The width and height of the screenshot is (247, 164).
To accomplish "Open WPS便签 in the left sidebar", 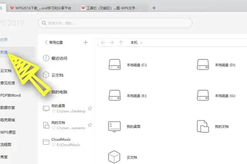I will (x=8, y=132).
